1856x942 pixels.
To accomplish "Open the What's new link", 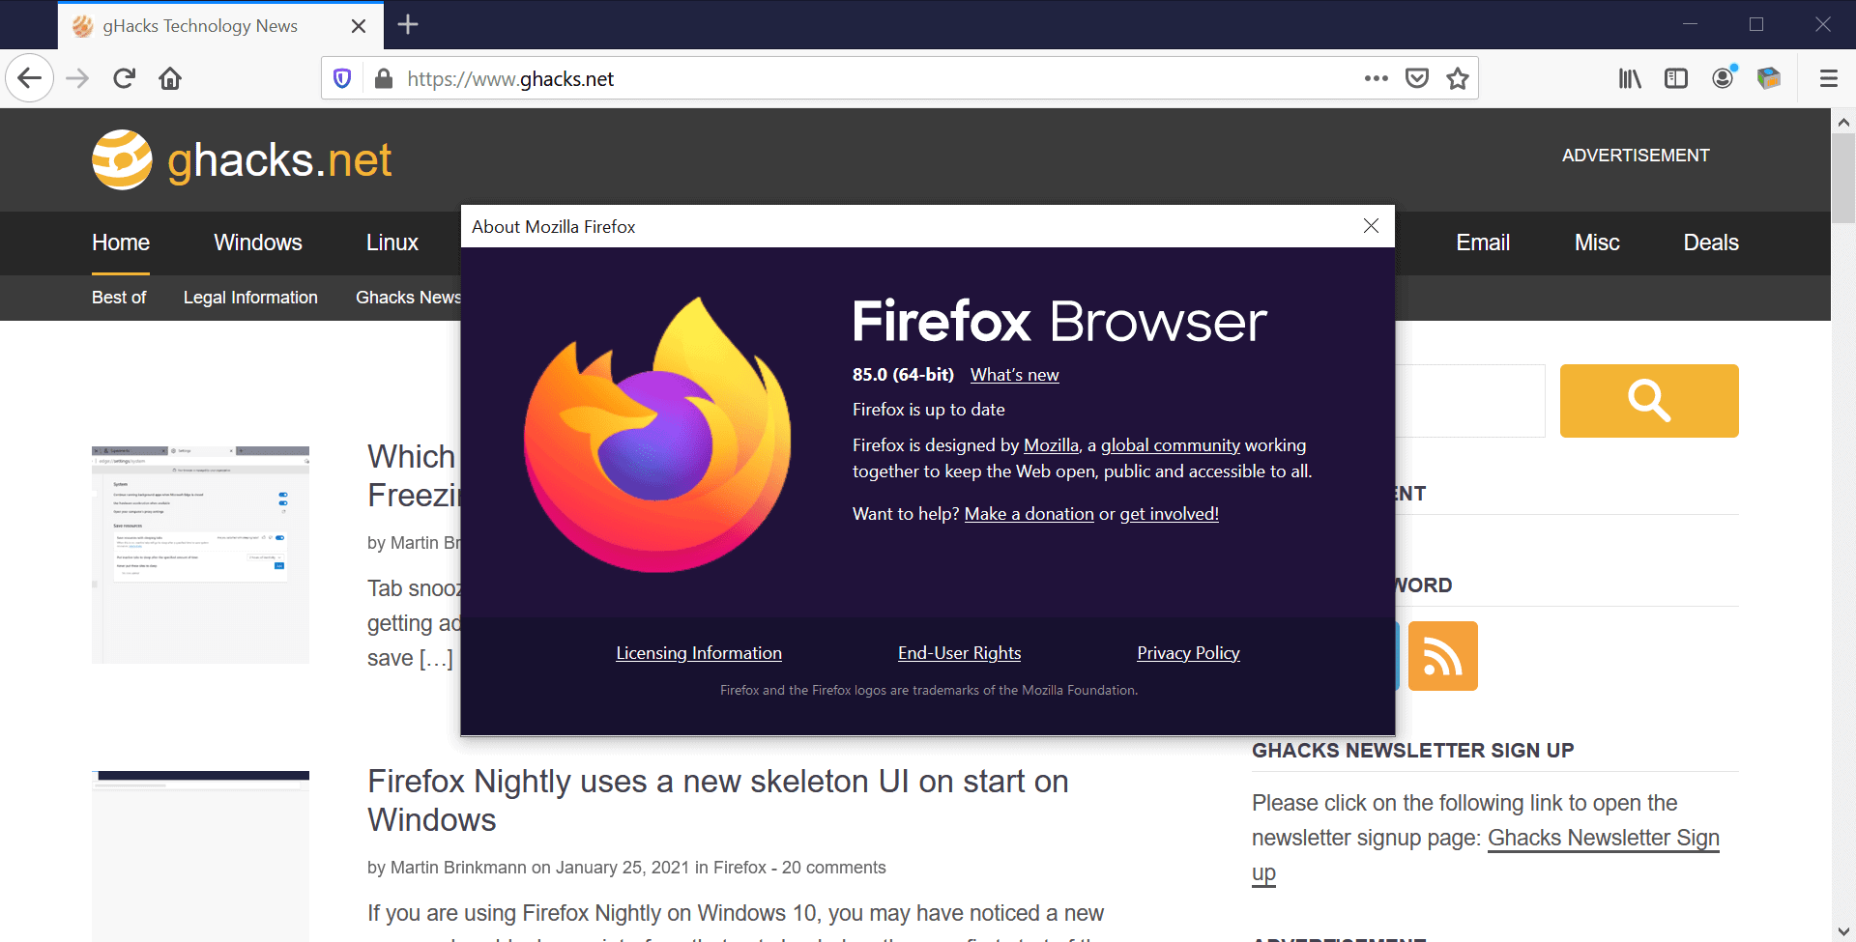I will tap(1015, 375).
